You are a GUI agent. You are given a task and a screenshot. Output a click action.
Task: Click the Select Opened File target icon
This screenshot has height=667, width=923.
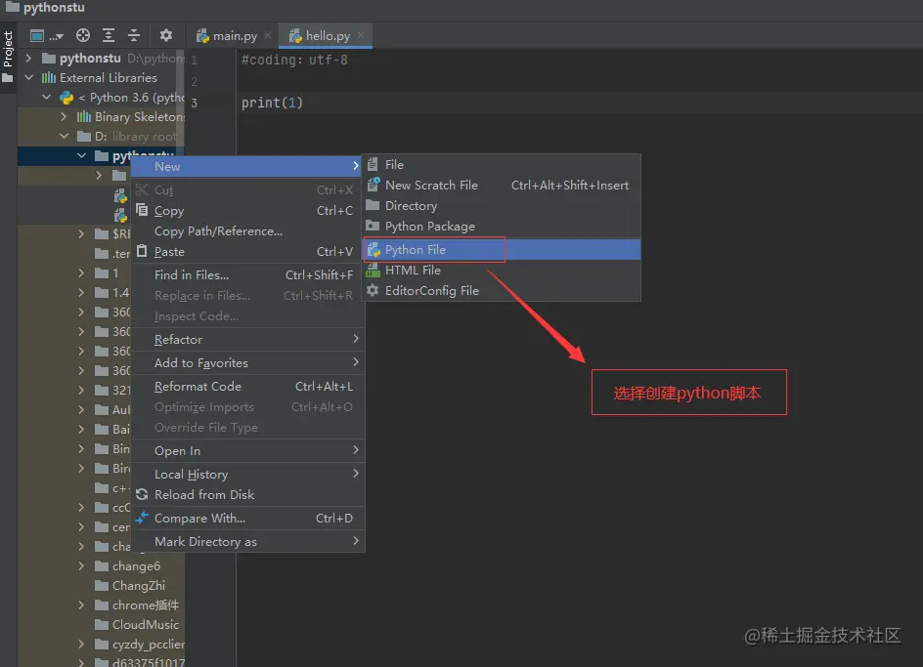pyautogui.click(x=83, y=35)
